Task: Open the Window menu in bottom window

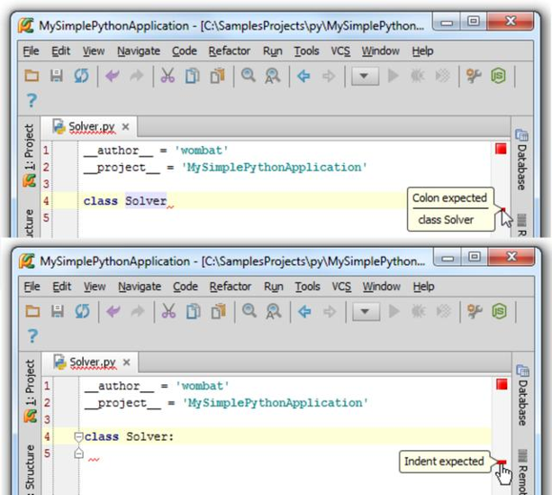Action: 382,287
